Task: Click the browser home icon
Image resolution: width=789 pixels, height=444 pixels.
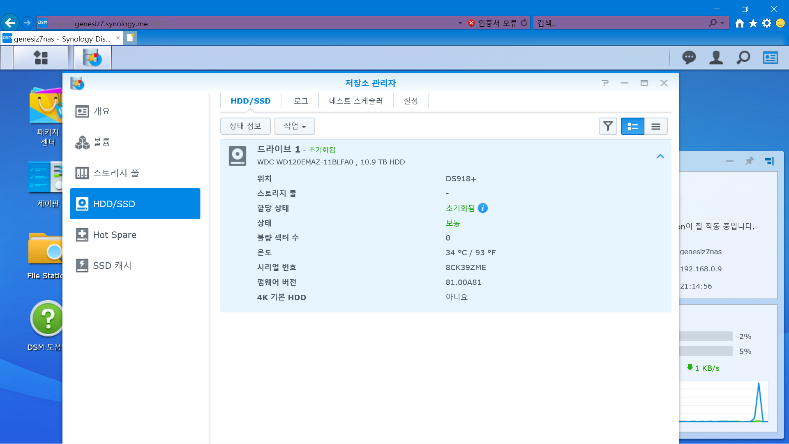Action: [740, 23]
